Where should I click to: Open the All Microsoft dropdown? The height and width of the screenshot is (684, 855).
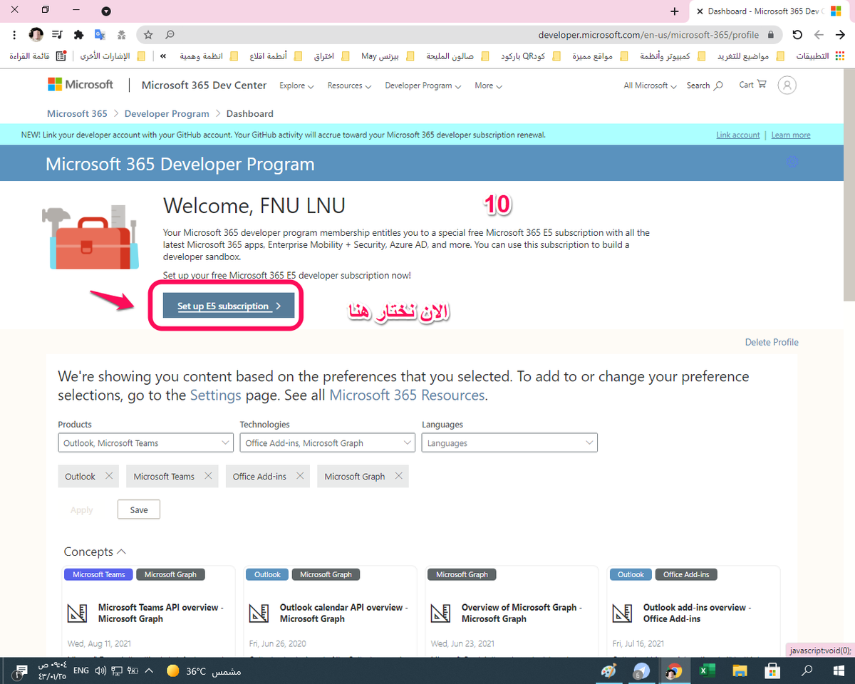click(650, 85)
